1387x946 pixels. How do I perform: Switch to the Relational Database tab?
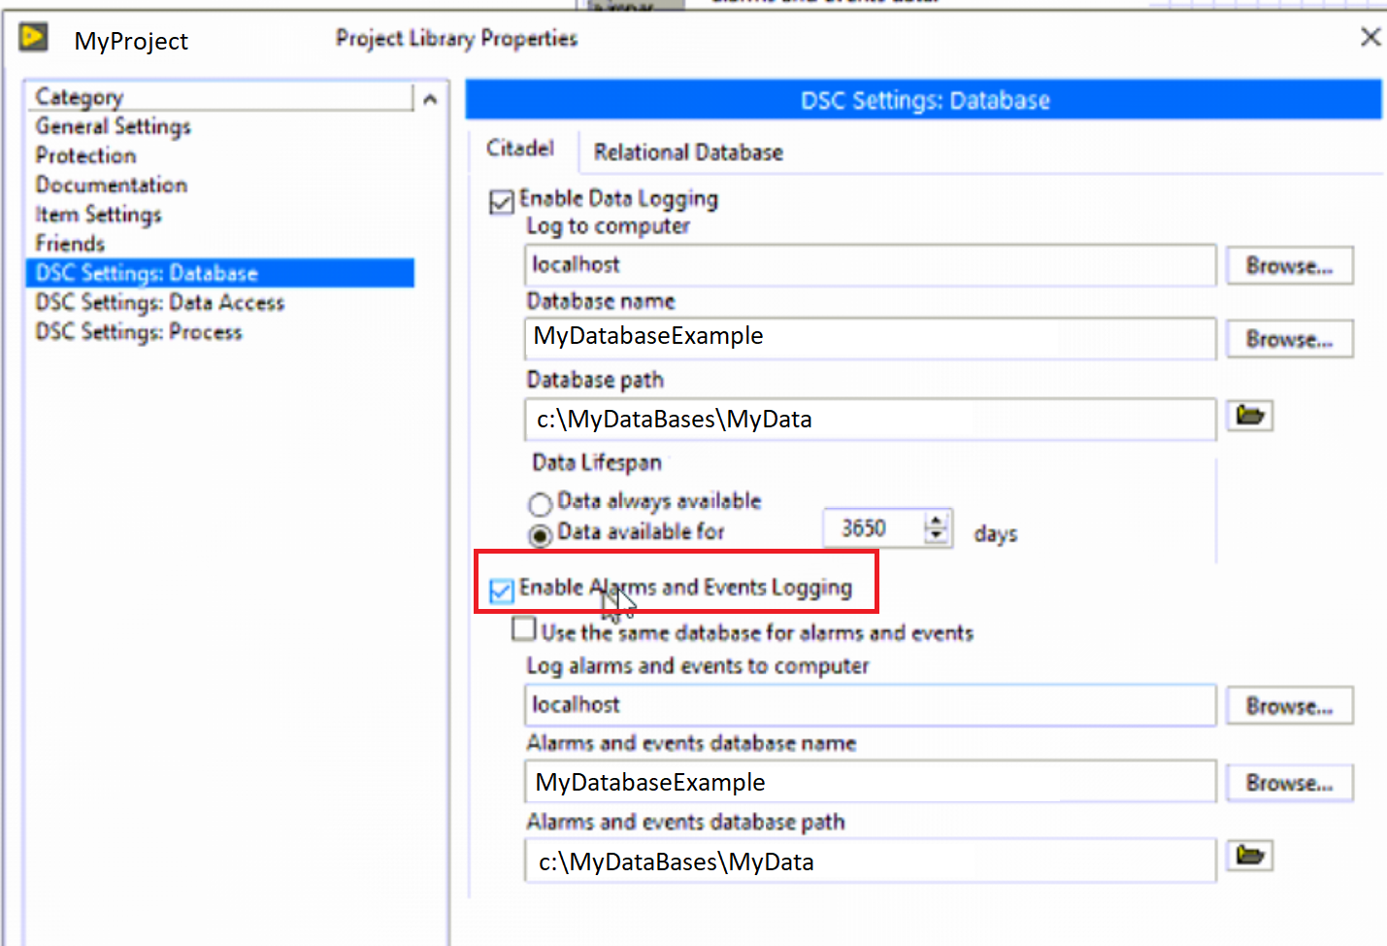point(688,152)
